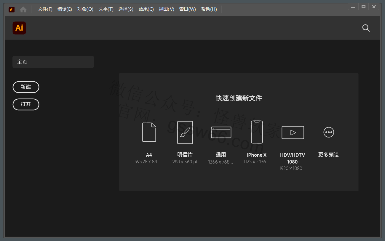Viewport: 385px width, 241px height.
Task: Click the 通用 label
Action: 221,155
